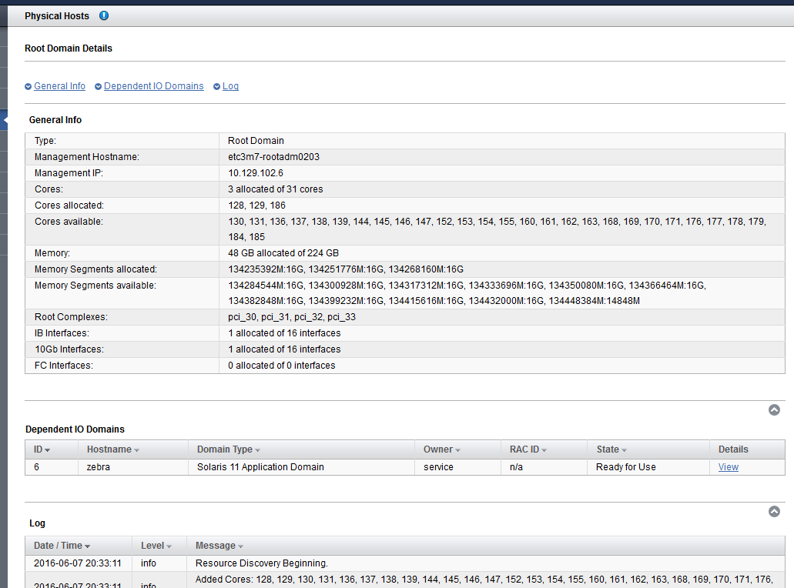Click the ID cell '6' in zebra row
The height and width of the screenshot is (588, 794).
pos(36,467)
